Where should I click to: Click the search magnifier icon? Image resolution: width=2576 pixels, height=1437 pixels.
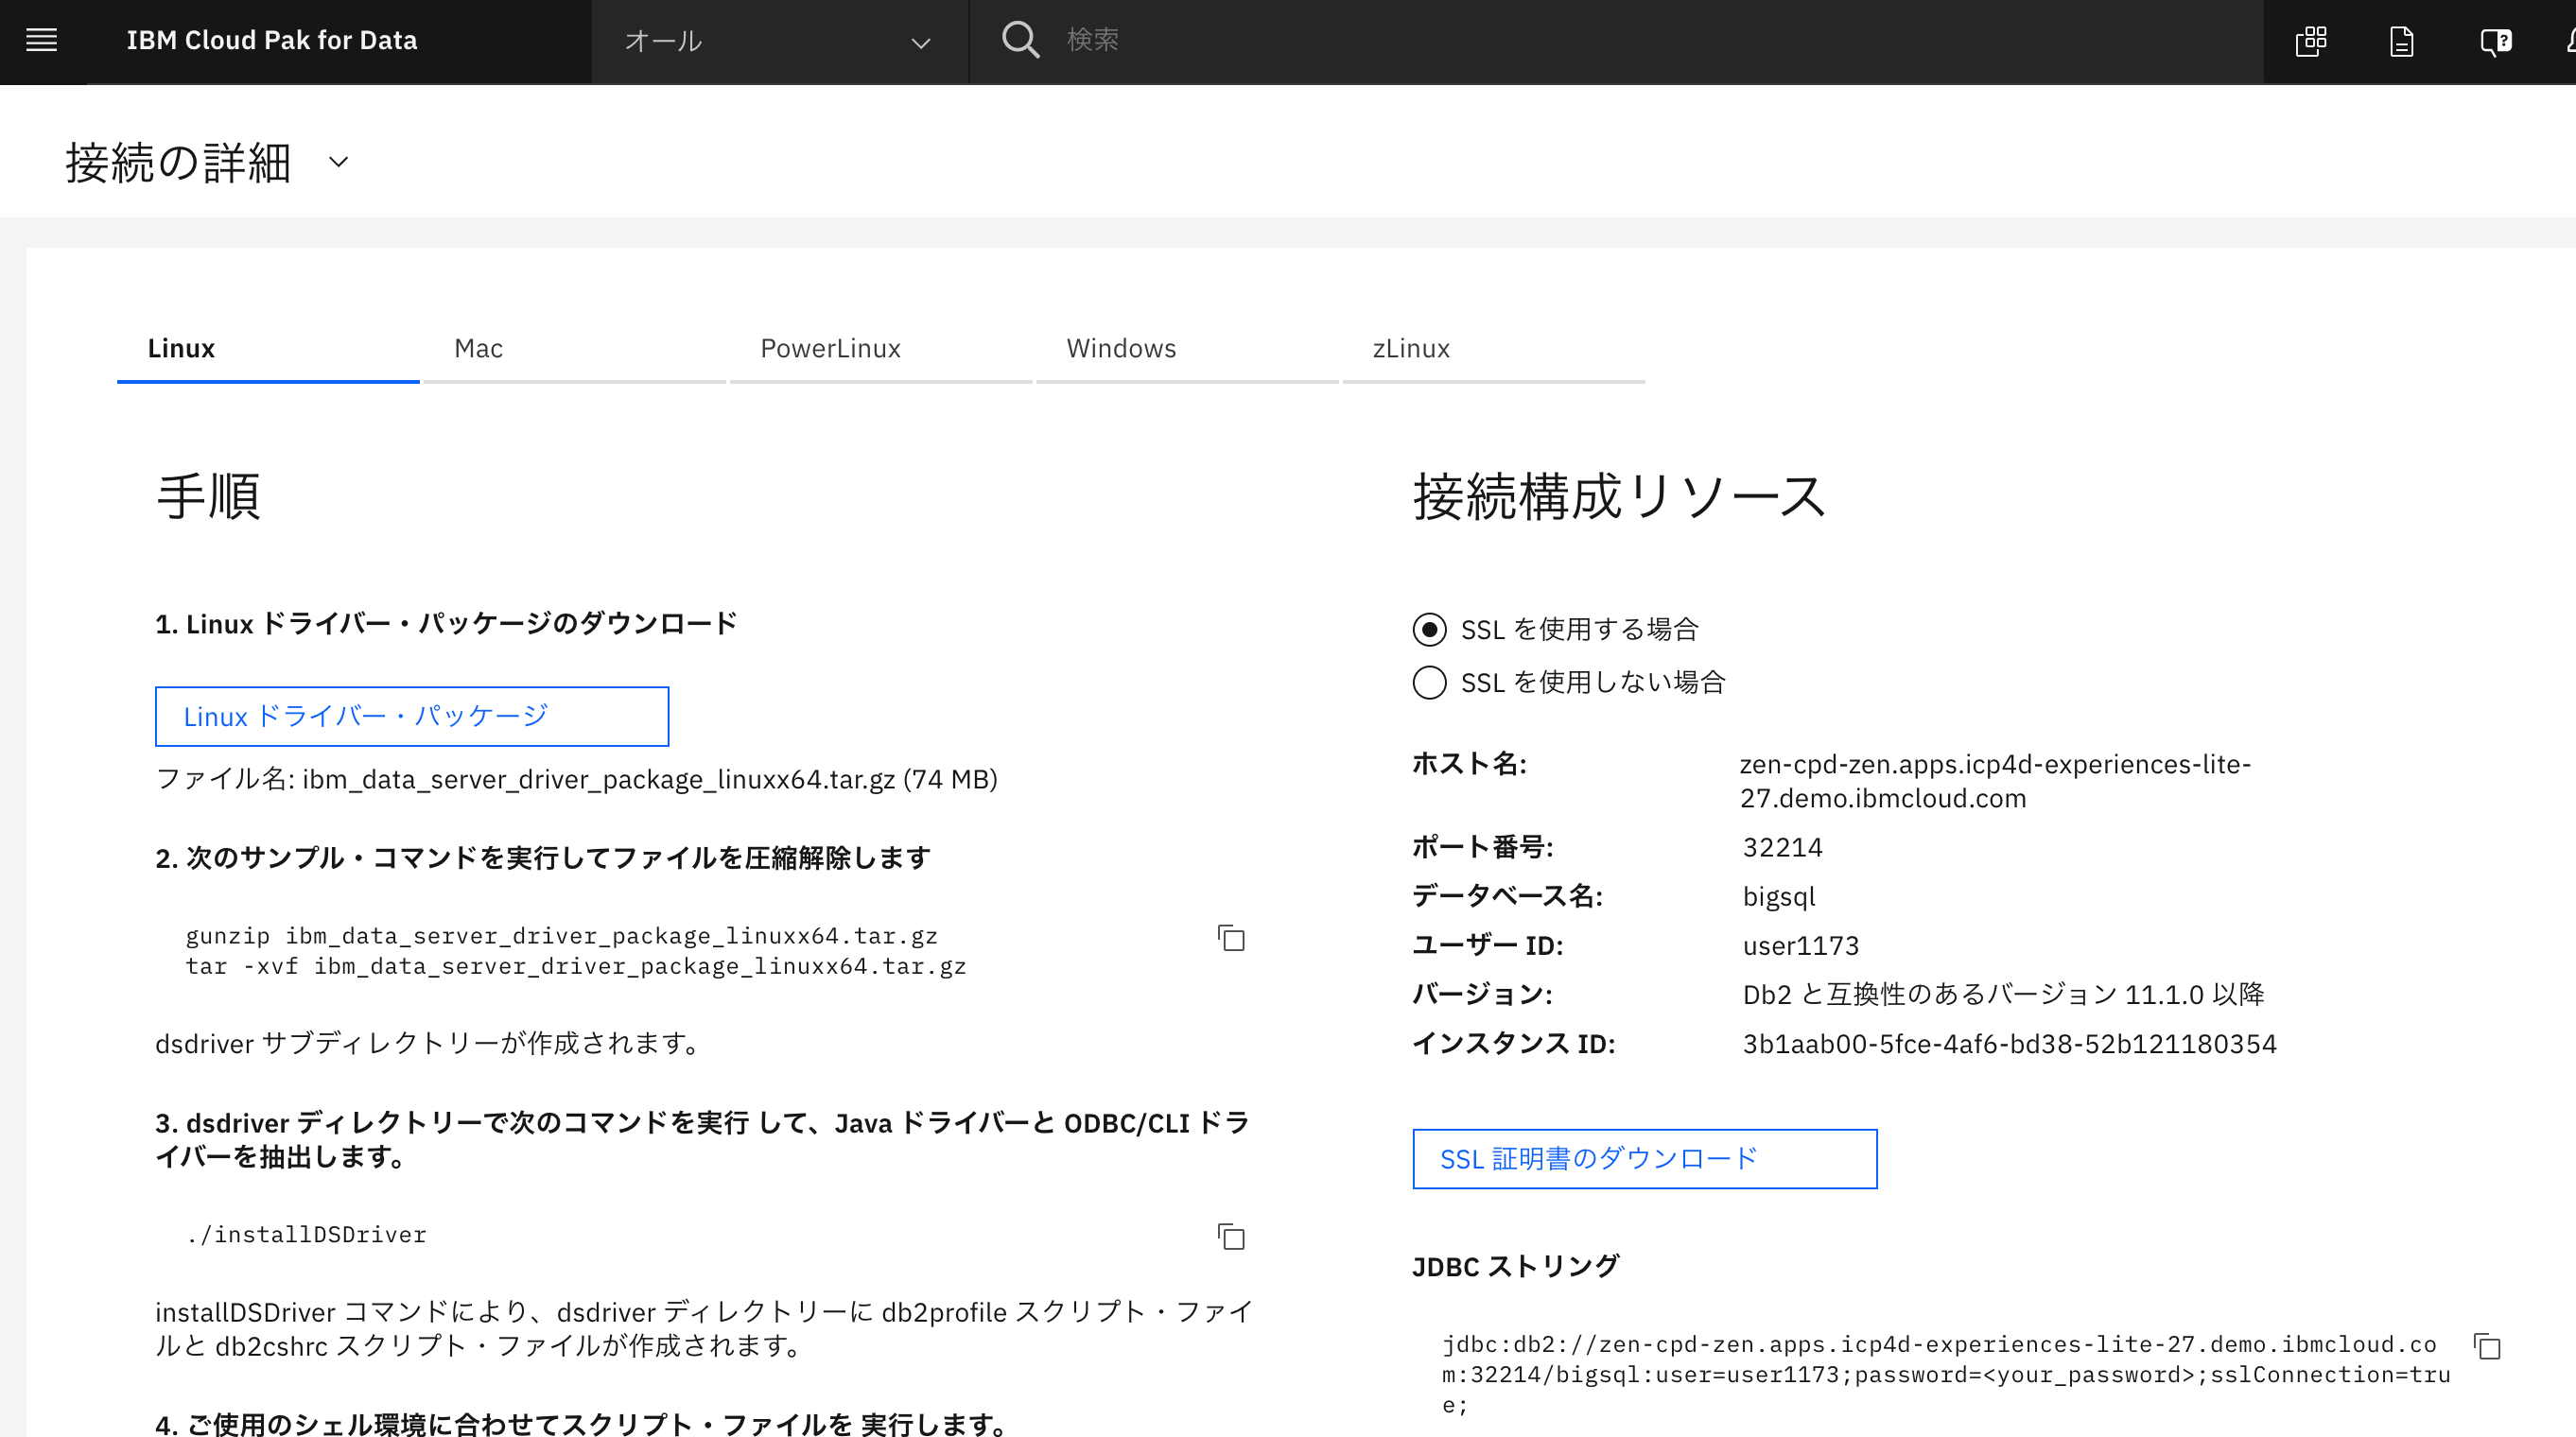(1019, 40)
